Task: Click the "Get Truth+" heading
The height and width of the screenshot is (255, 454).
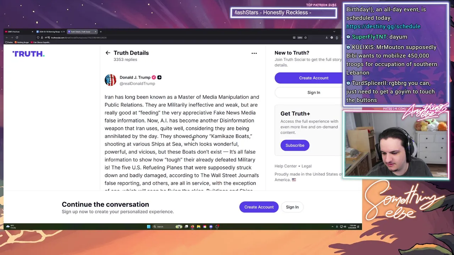Action: pyautogui.click(x=295, y=114)
